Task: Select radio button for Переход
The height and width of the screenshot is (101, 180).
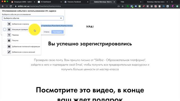Action: click(4, 35)
